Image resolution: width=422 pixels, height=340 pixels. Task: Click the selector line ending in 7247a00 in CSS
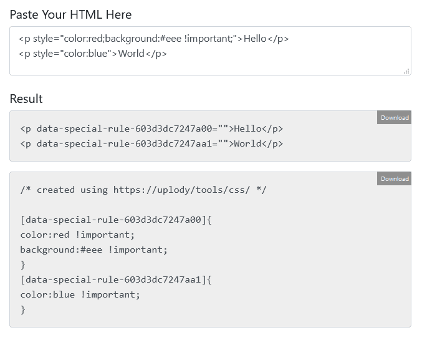pos(117,220)
